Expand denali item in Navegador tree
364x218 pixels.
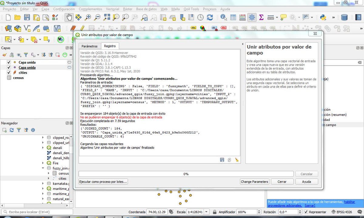[43, 148]
